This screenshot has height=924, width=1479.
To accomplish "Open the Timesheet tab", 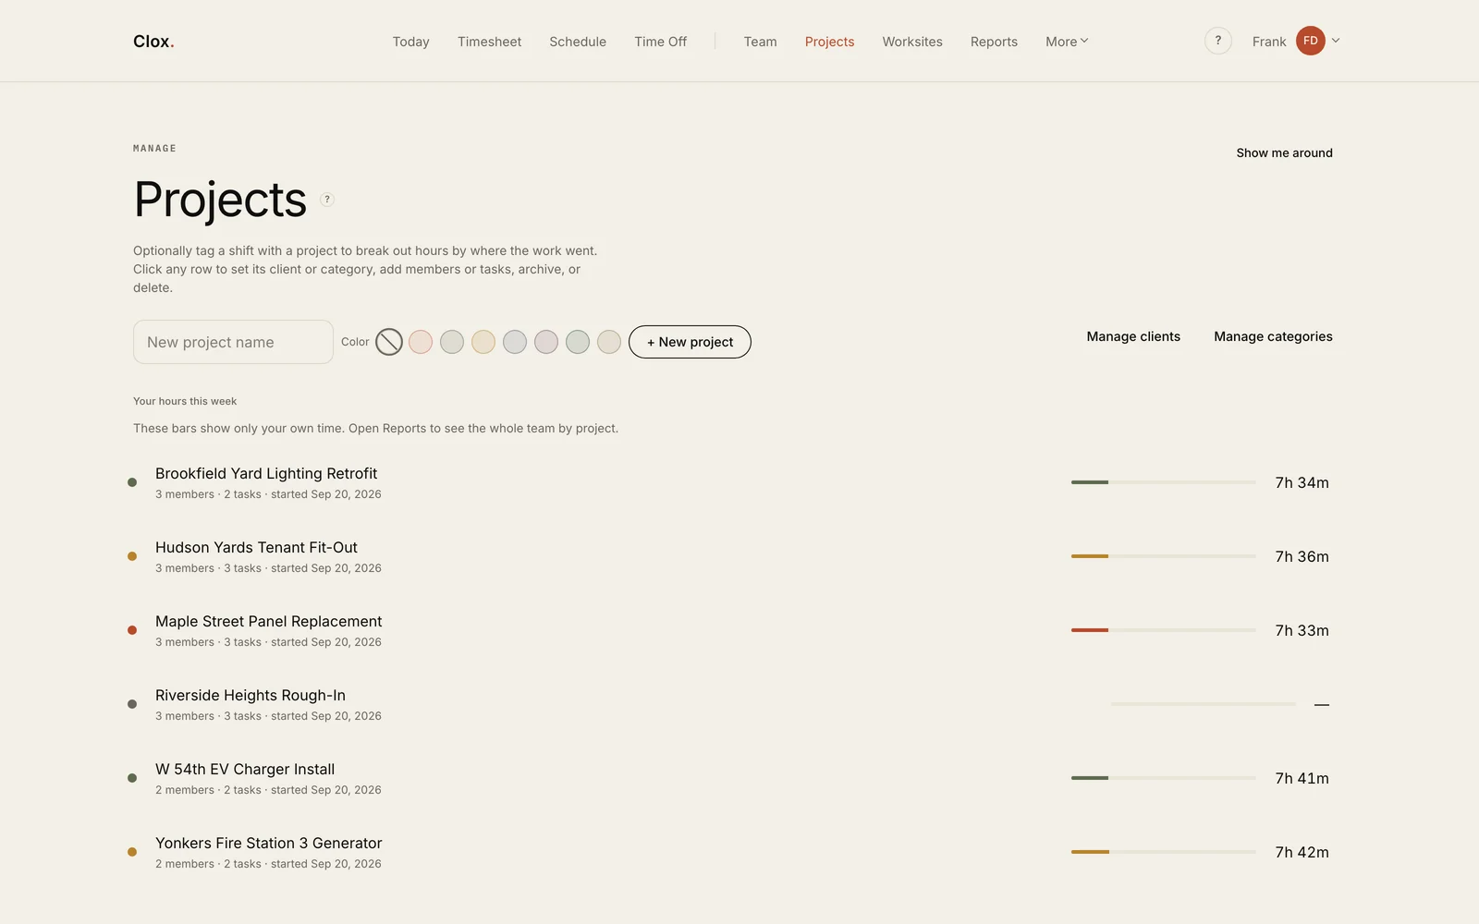I will coord(489,42).
